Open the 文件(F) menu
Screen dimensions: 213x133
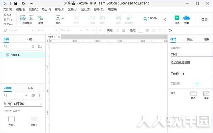point(7,10)
